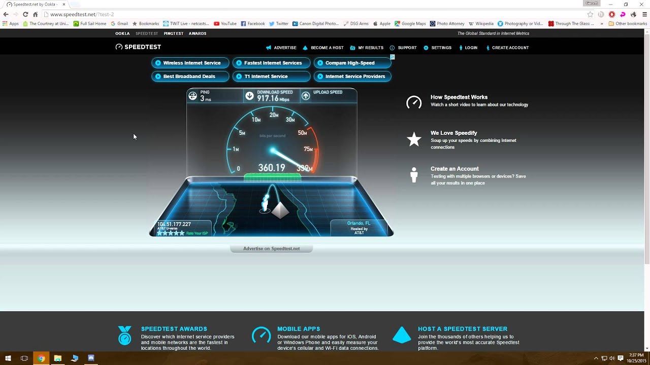650x365 pixels.
Task: Bookmark this page with the star icon
Action: tap(590, 14)
